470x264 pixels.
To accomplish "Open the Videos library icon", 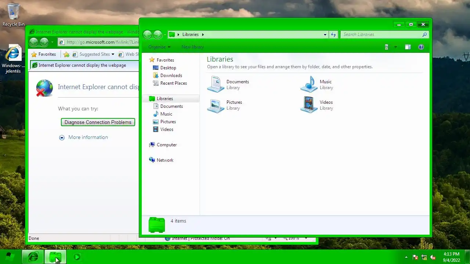I will pos(309,105).
